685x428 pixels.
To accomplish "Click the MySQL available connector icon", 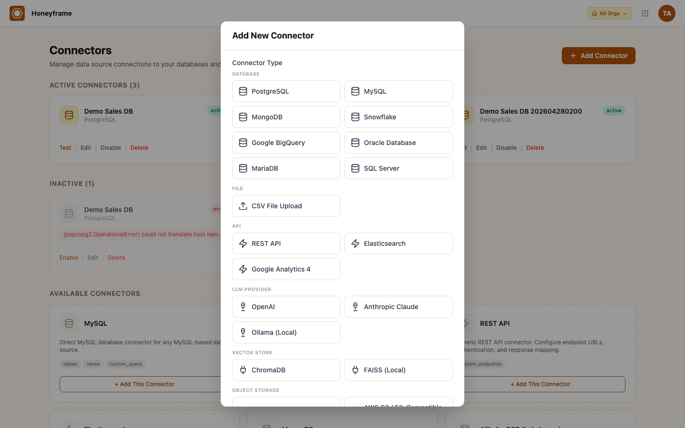I will point(69,323).
